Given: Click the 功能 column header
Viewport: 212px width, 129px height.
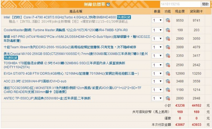Looking at the screenshot, I should pos(168,11).
